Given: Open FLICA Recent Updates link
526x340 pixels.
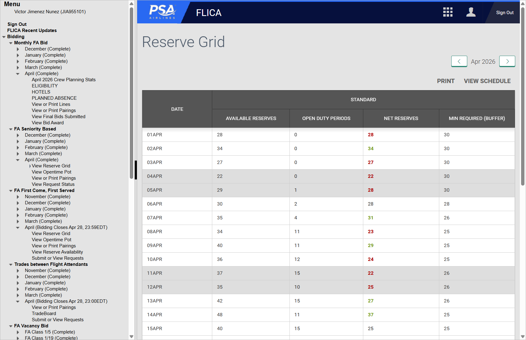Looking at the screenshot, I should coord(32,30).
